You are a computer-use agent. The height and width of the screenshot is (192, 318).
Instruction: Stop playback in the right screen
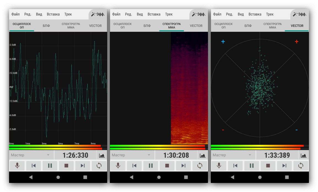pyautogui.click(x=268, y=166)
